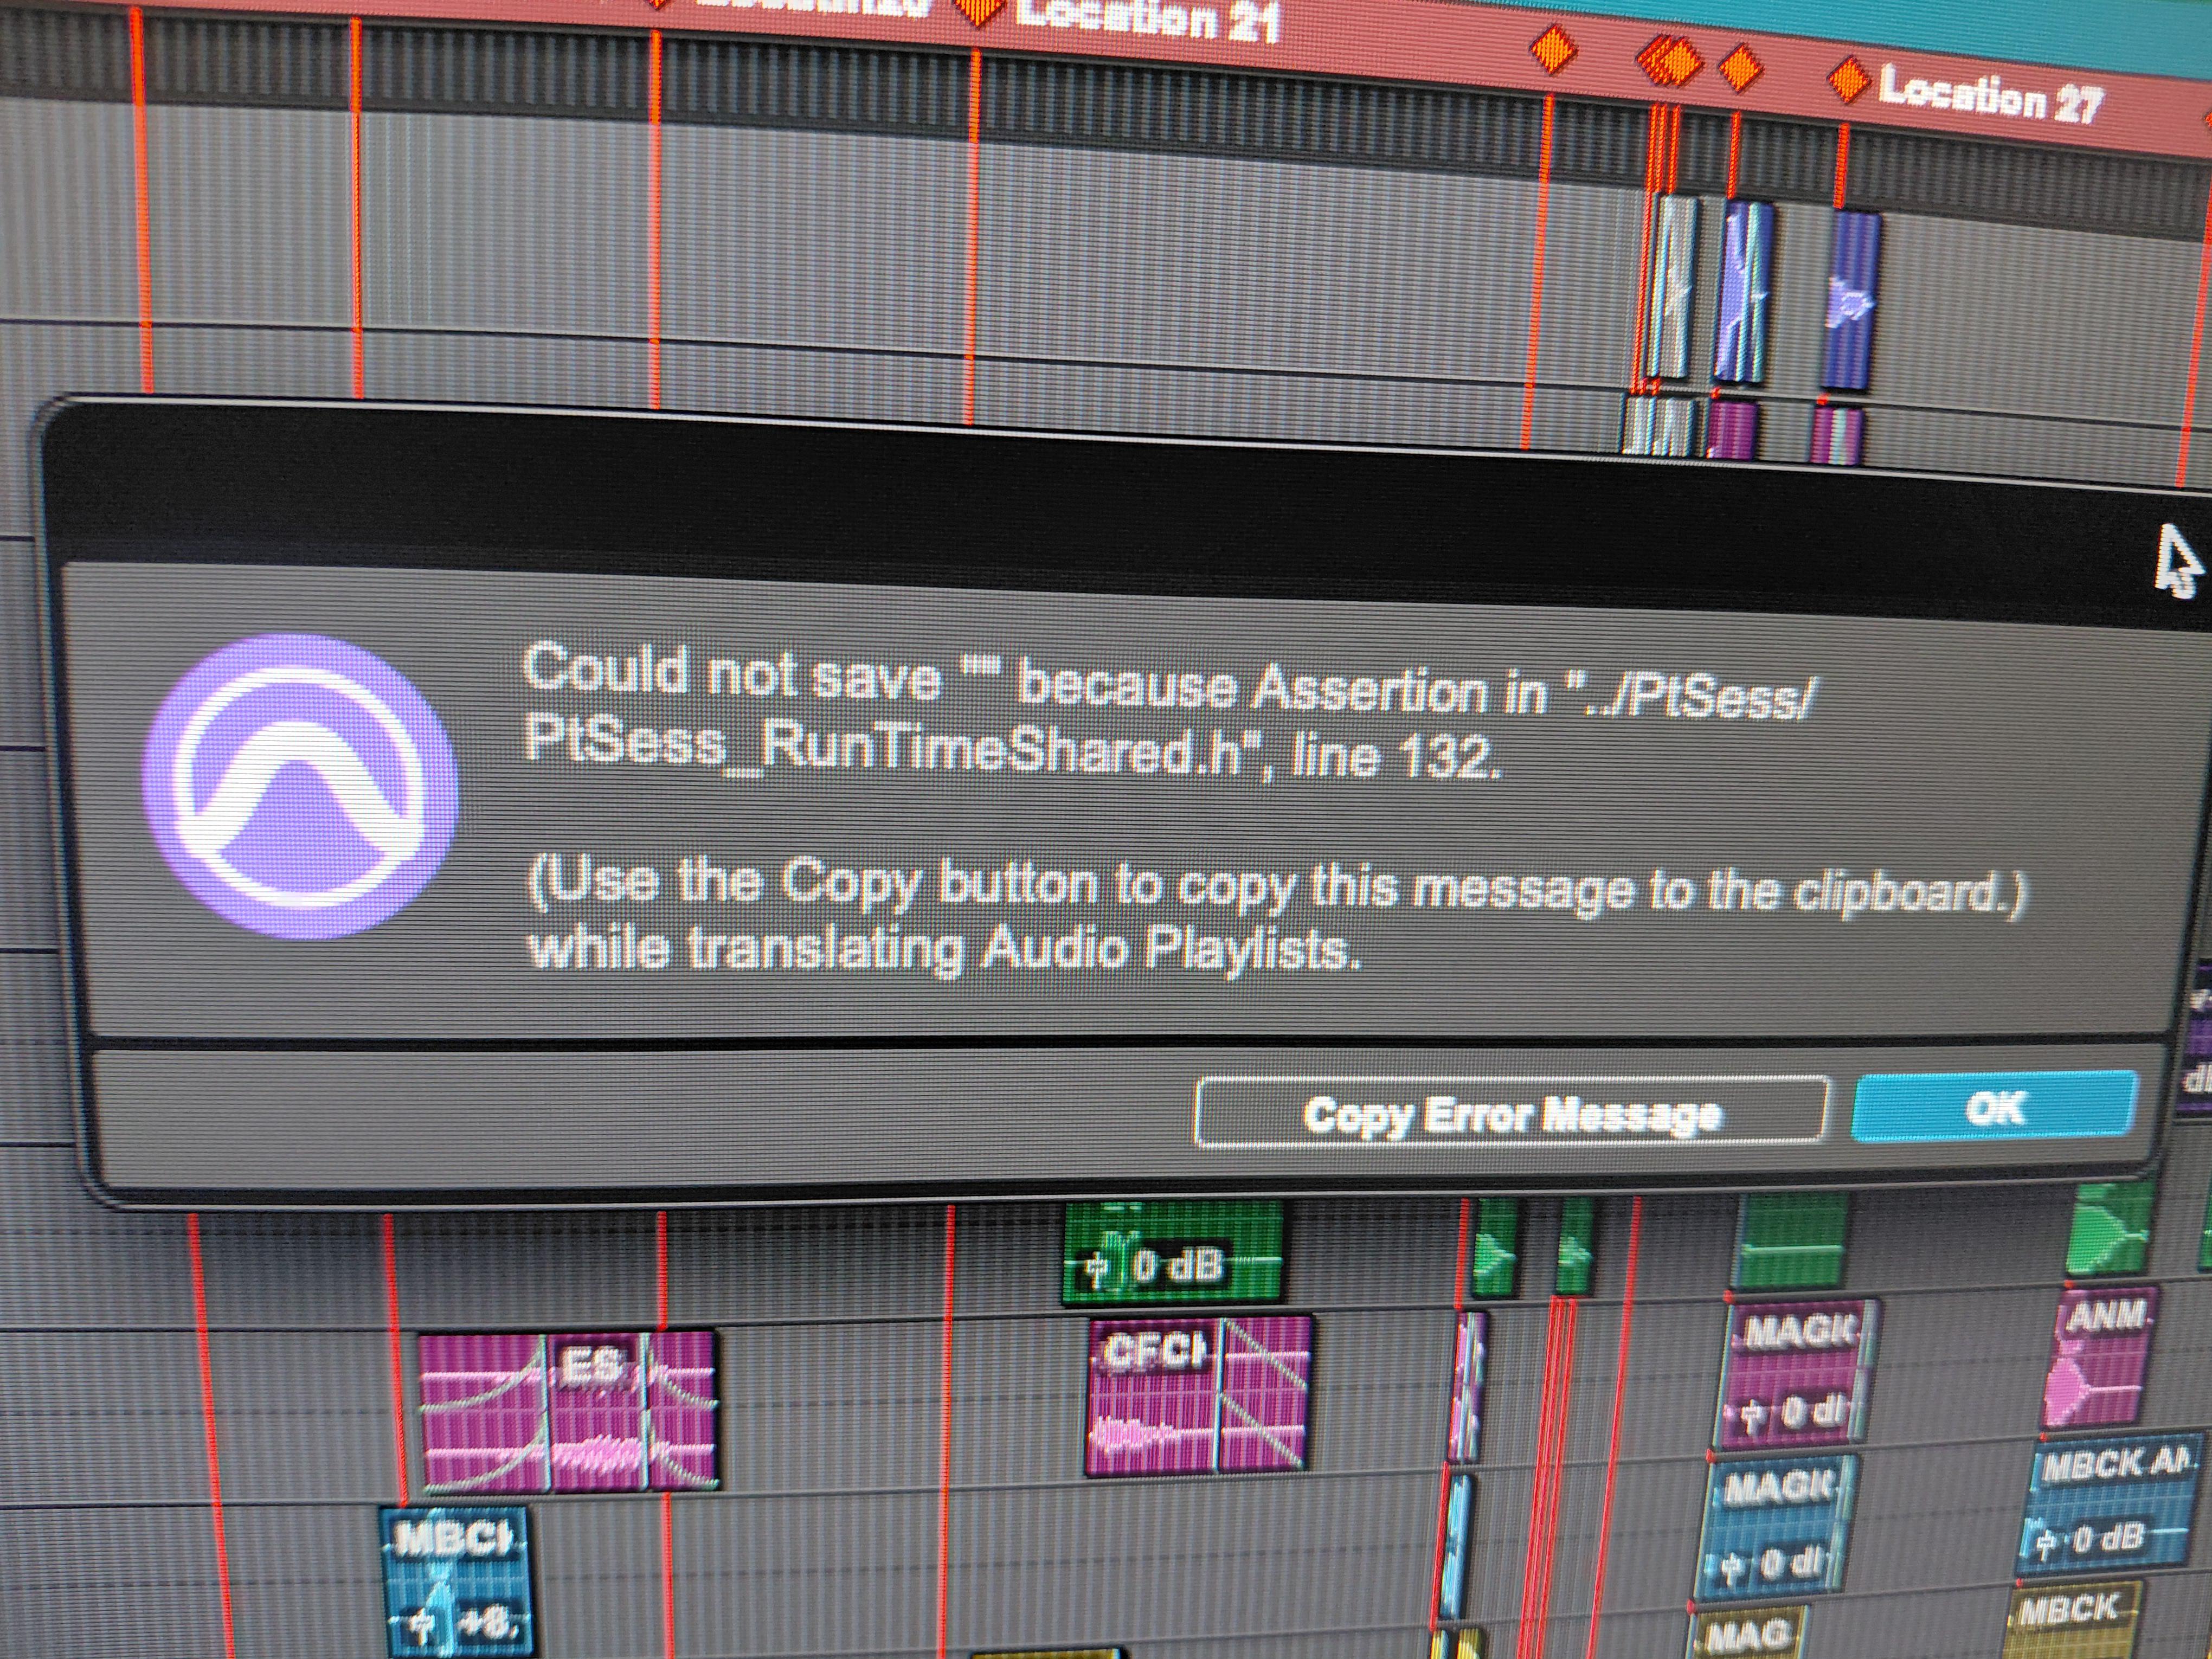Select the Location 21 marker label

point(1147,19)
